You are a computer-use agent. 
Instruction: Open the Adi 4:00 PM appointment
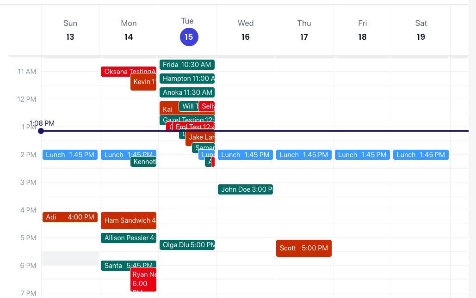pos(70,217)
